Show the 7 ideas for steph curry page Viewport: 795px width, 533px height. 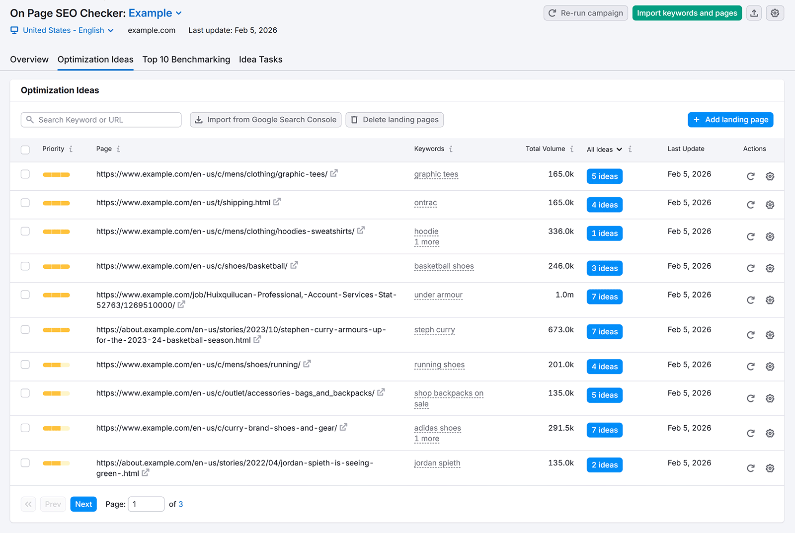[x=604, y=331]
